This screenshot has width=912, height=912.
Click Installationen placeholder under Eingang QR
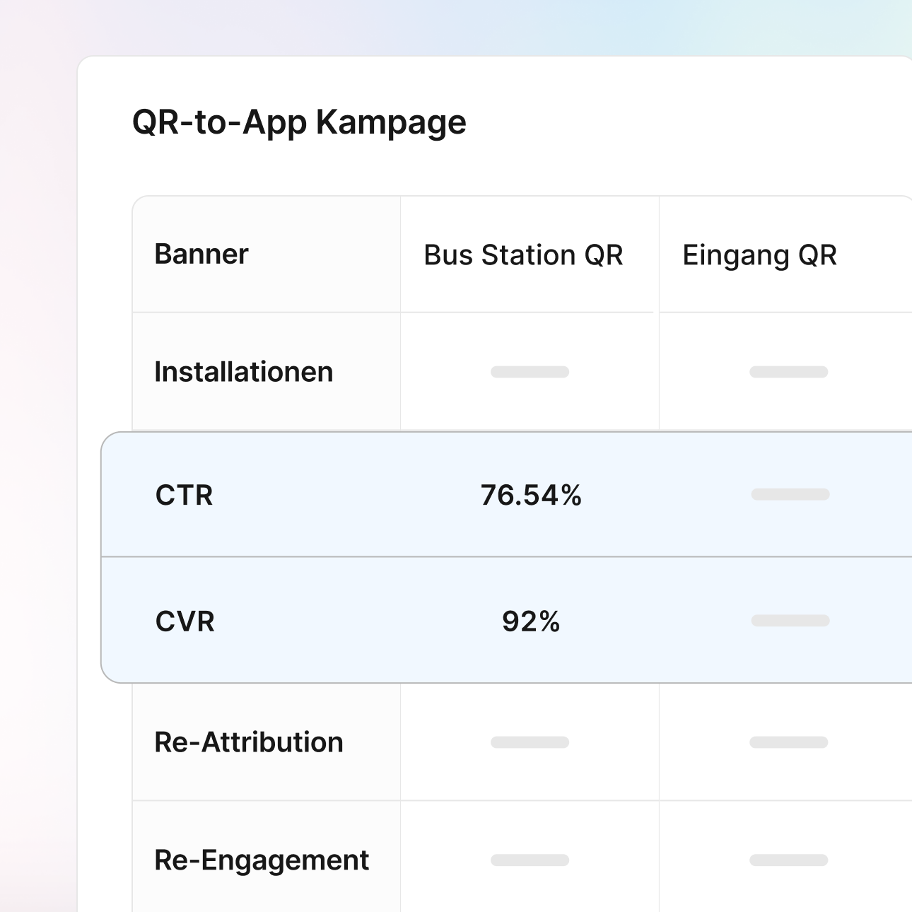788,372
